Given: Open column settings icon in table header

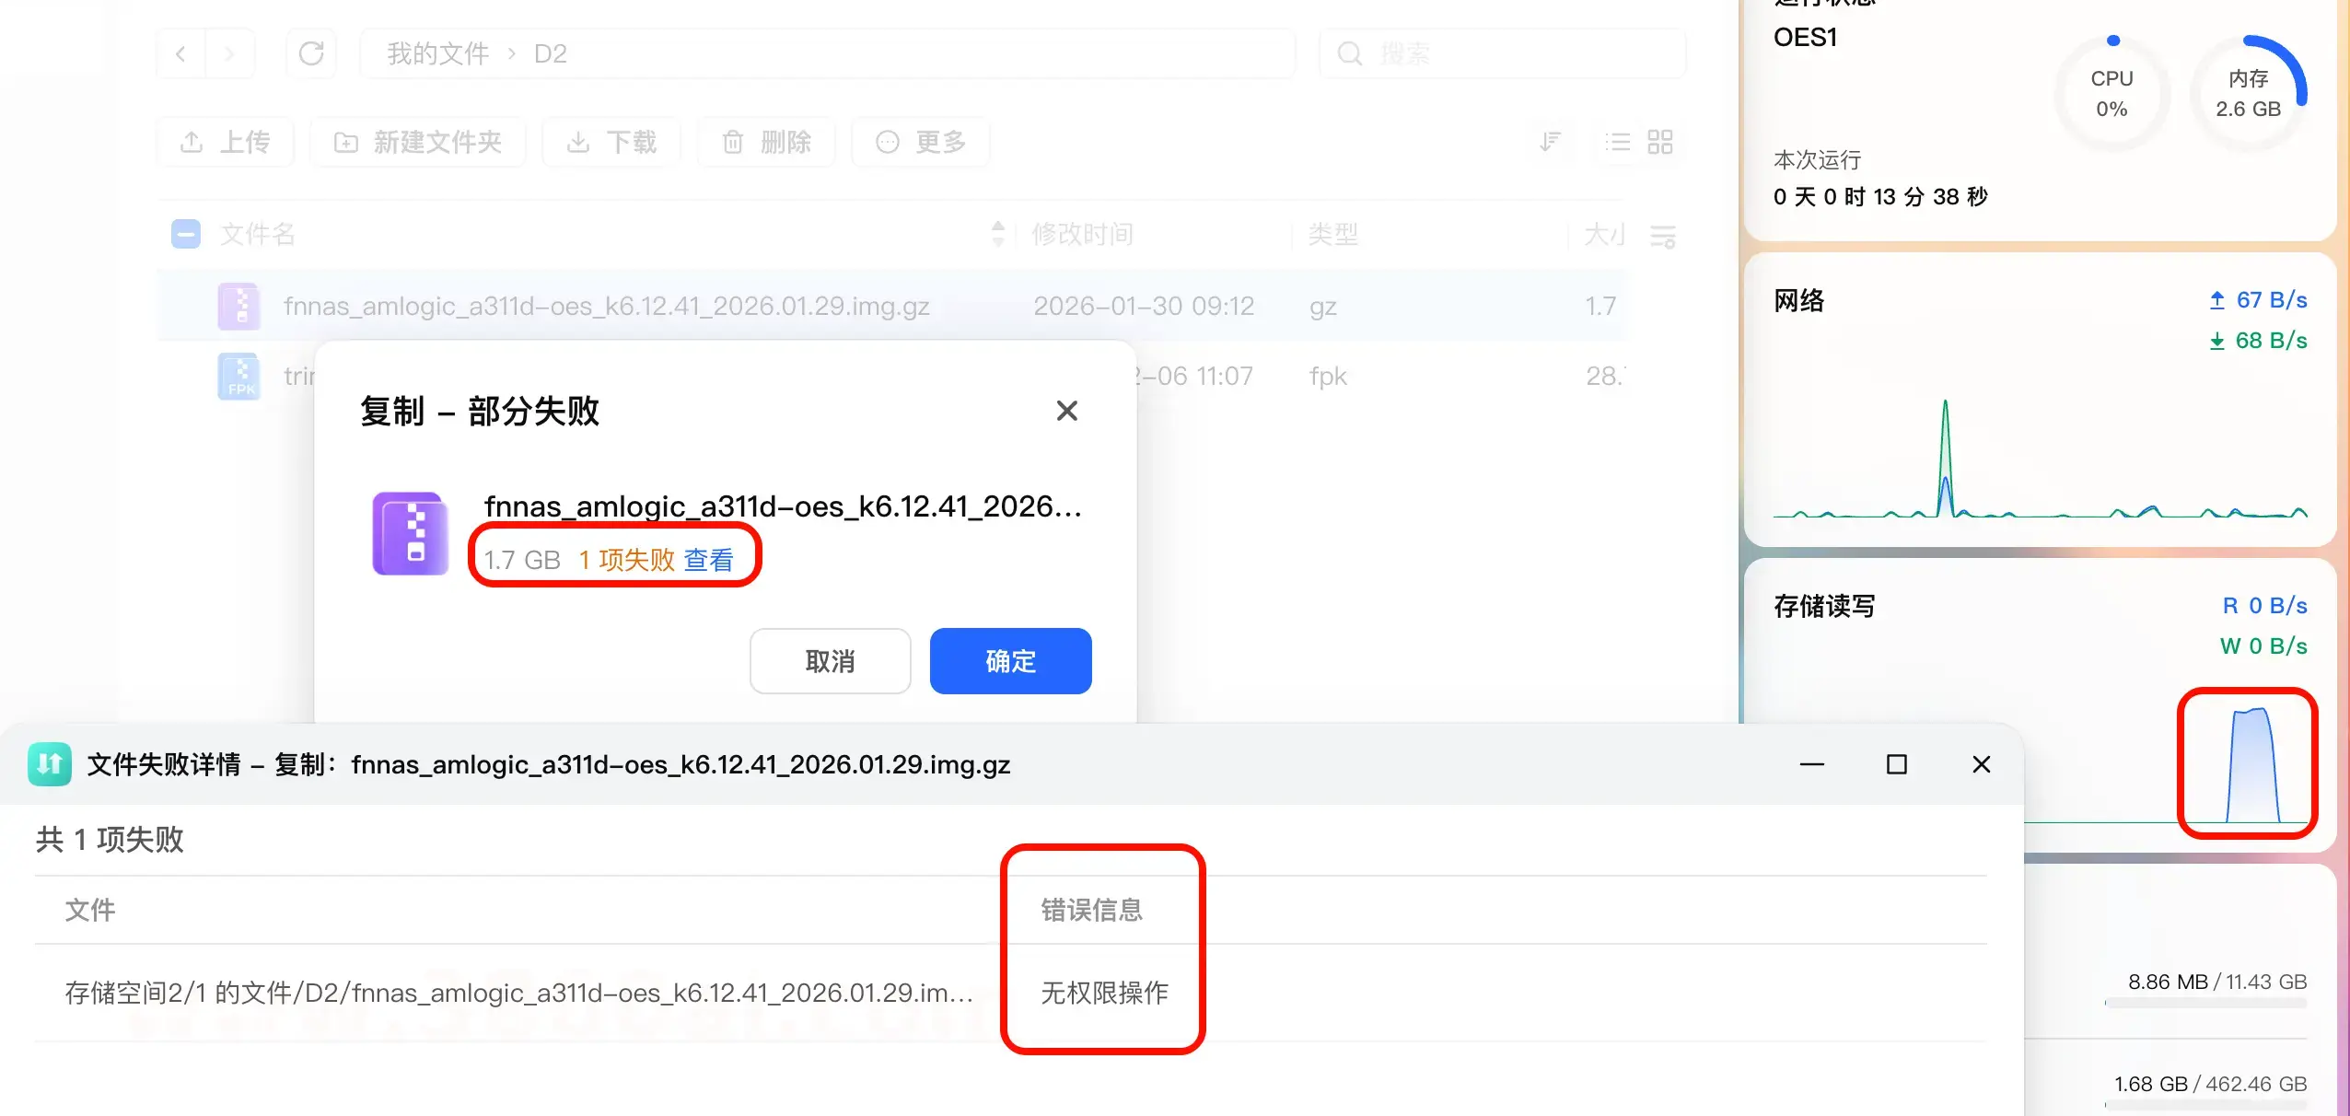Looking at the screenshot, I should (1662, 236).
